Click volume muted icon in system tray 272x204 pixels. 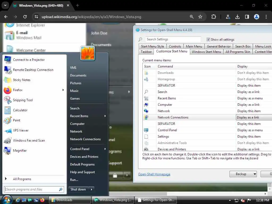point(243,200)
